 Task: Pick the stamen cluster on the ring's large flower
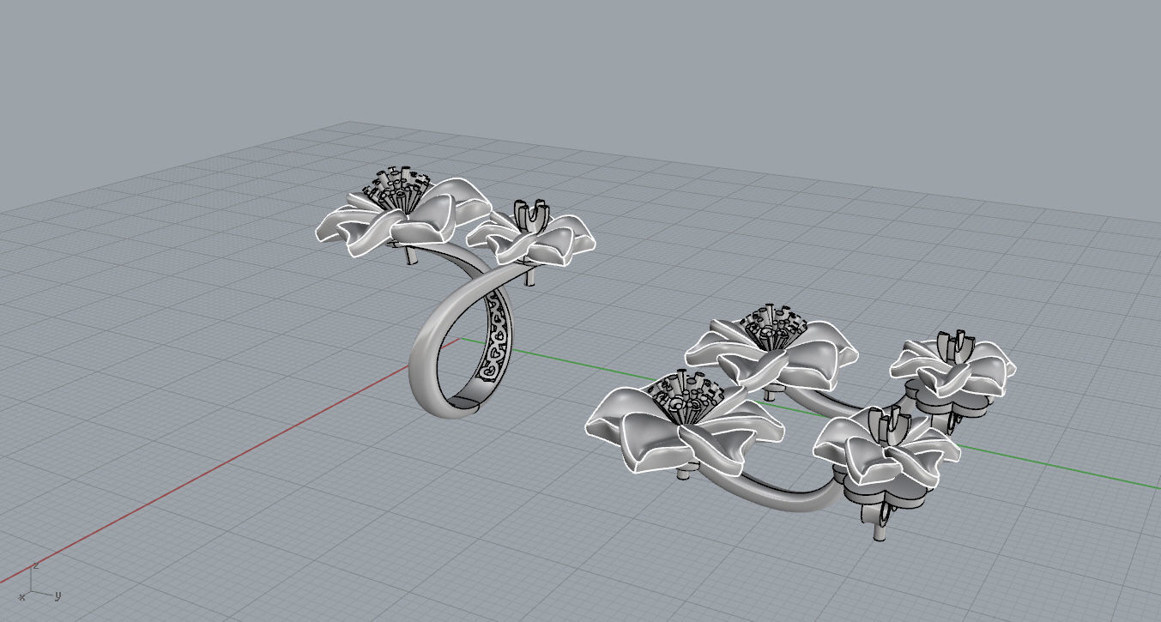coord(396,189)
